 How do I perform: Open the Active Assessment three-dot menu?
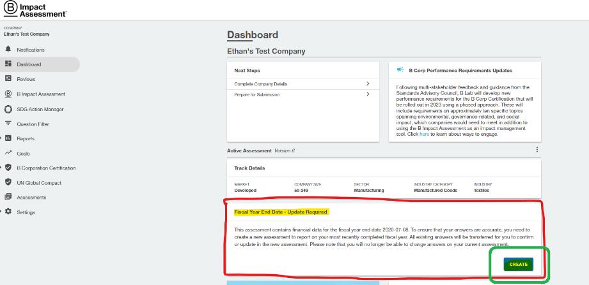point(537,150)
